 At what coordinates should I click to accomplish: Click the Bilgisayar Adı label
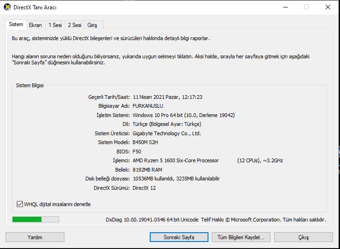coord(114,106)
